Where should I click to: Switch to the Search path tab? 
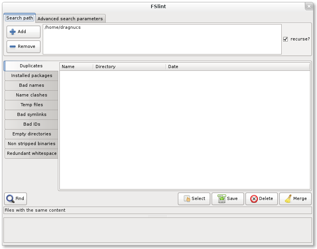[19, 18]
